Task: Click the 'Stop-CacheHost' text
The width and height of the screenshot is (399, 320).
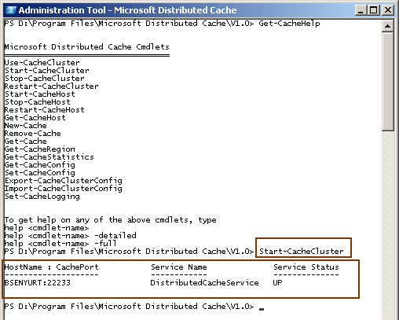Action: pos(38,102)
